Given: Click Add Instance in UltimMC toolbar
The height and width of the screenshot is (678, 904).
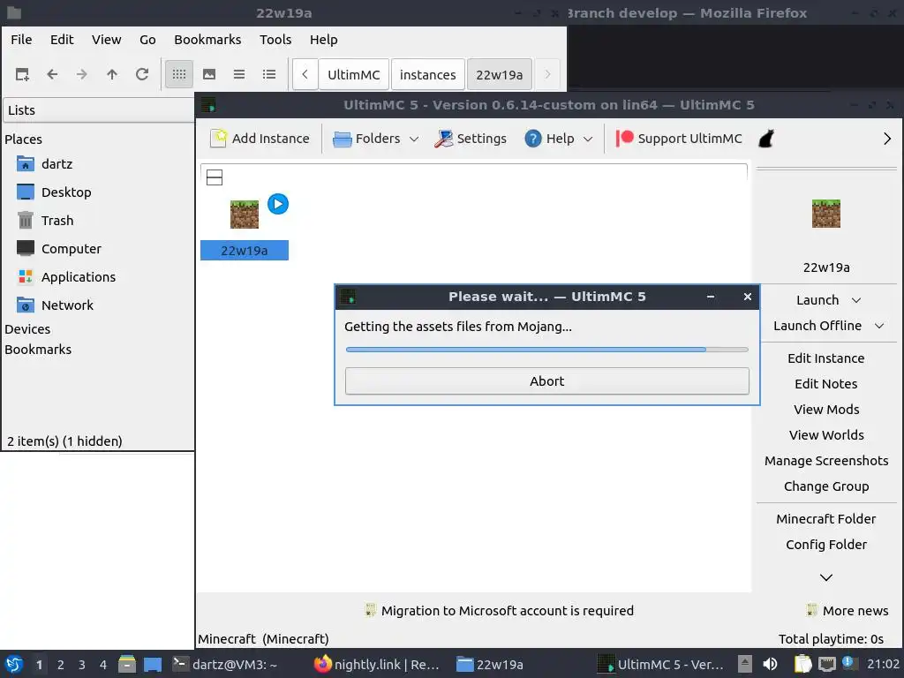Looking at the screenshot, I should coord(260,139).
